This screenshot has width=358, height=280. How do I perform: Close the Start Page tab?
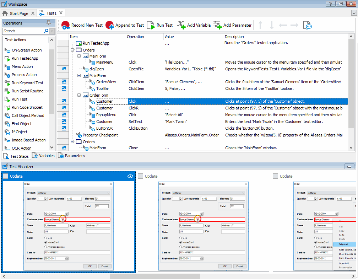click(x=33, y=13)
